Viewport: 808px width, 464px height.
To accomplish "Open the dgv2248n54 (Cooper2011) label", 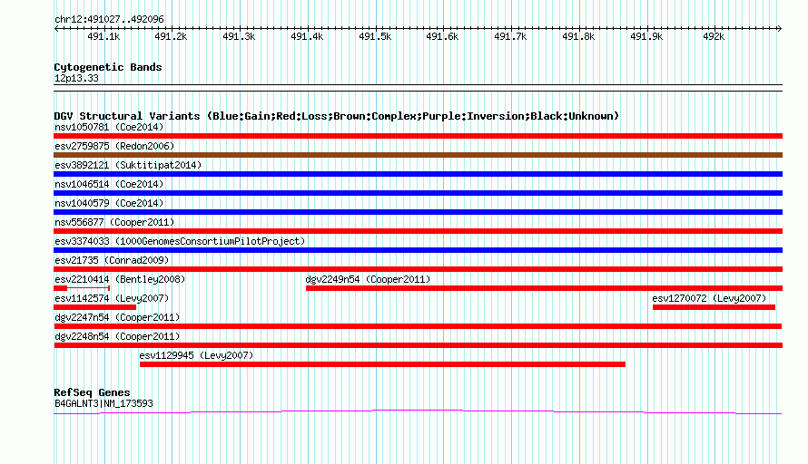I will pos(117,336).
